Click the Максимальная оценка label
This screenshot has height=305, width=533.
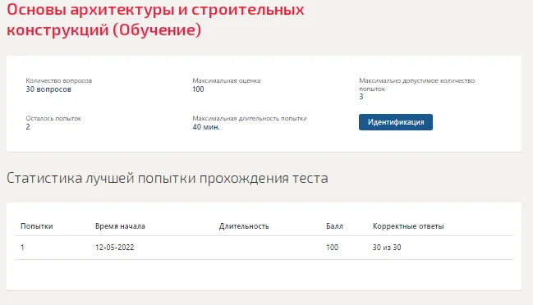(x=227, y=80)
